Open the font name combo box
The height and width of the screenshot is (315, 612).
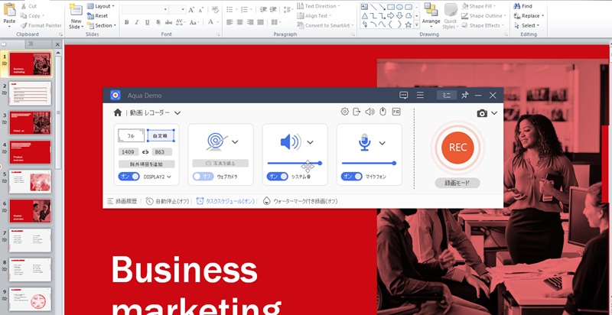coord(145,10)
